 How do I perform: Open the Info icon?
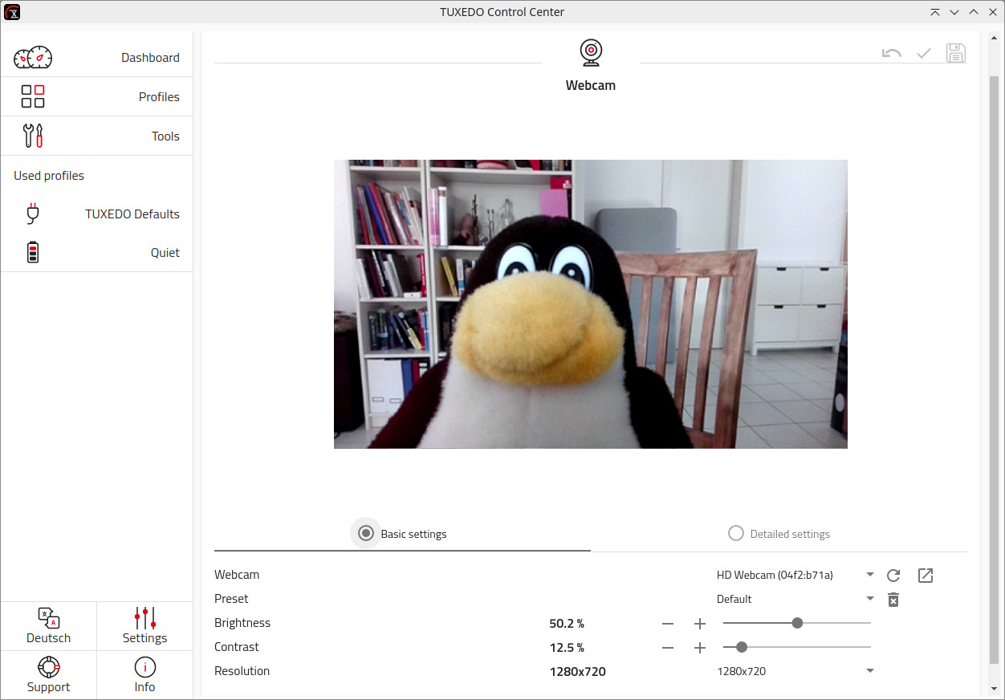pos(145,667)
